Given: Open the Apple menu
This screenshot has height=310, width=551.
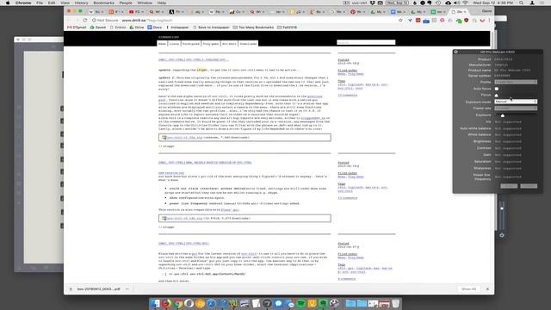Looking at the screenshot, I should coord(8,3).
